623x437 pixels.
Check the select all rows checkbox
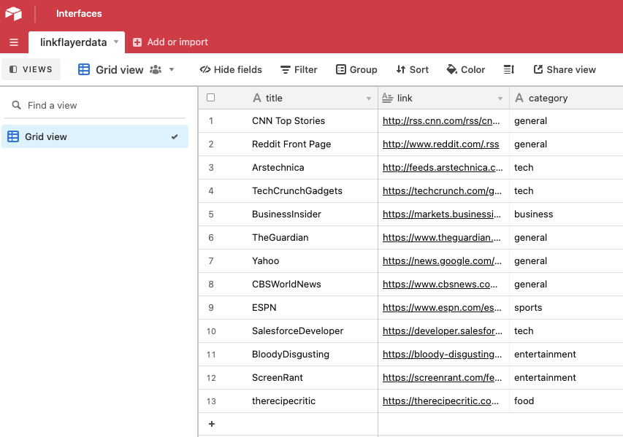pos(211,98)
